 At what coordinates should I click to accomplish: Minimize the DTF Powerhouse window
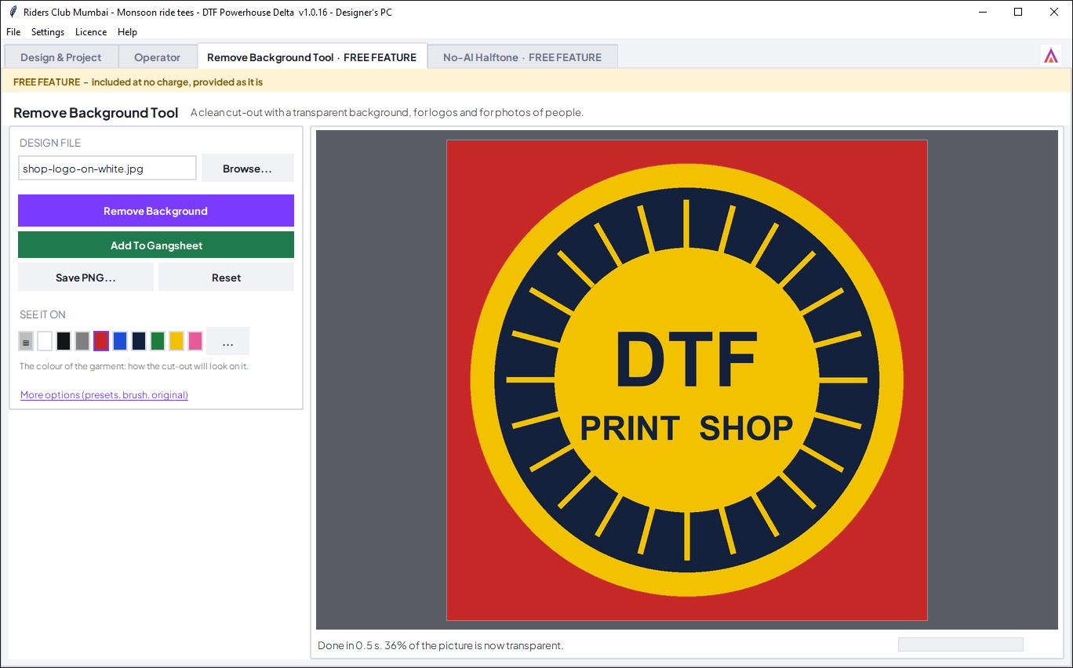pos(983,12)
